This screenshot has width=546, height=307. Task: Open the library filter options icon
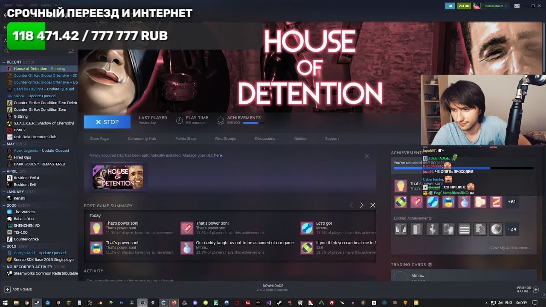71,51
